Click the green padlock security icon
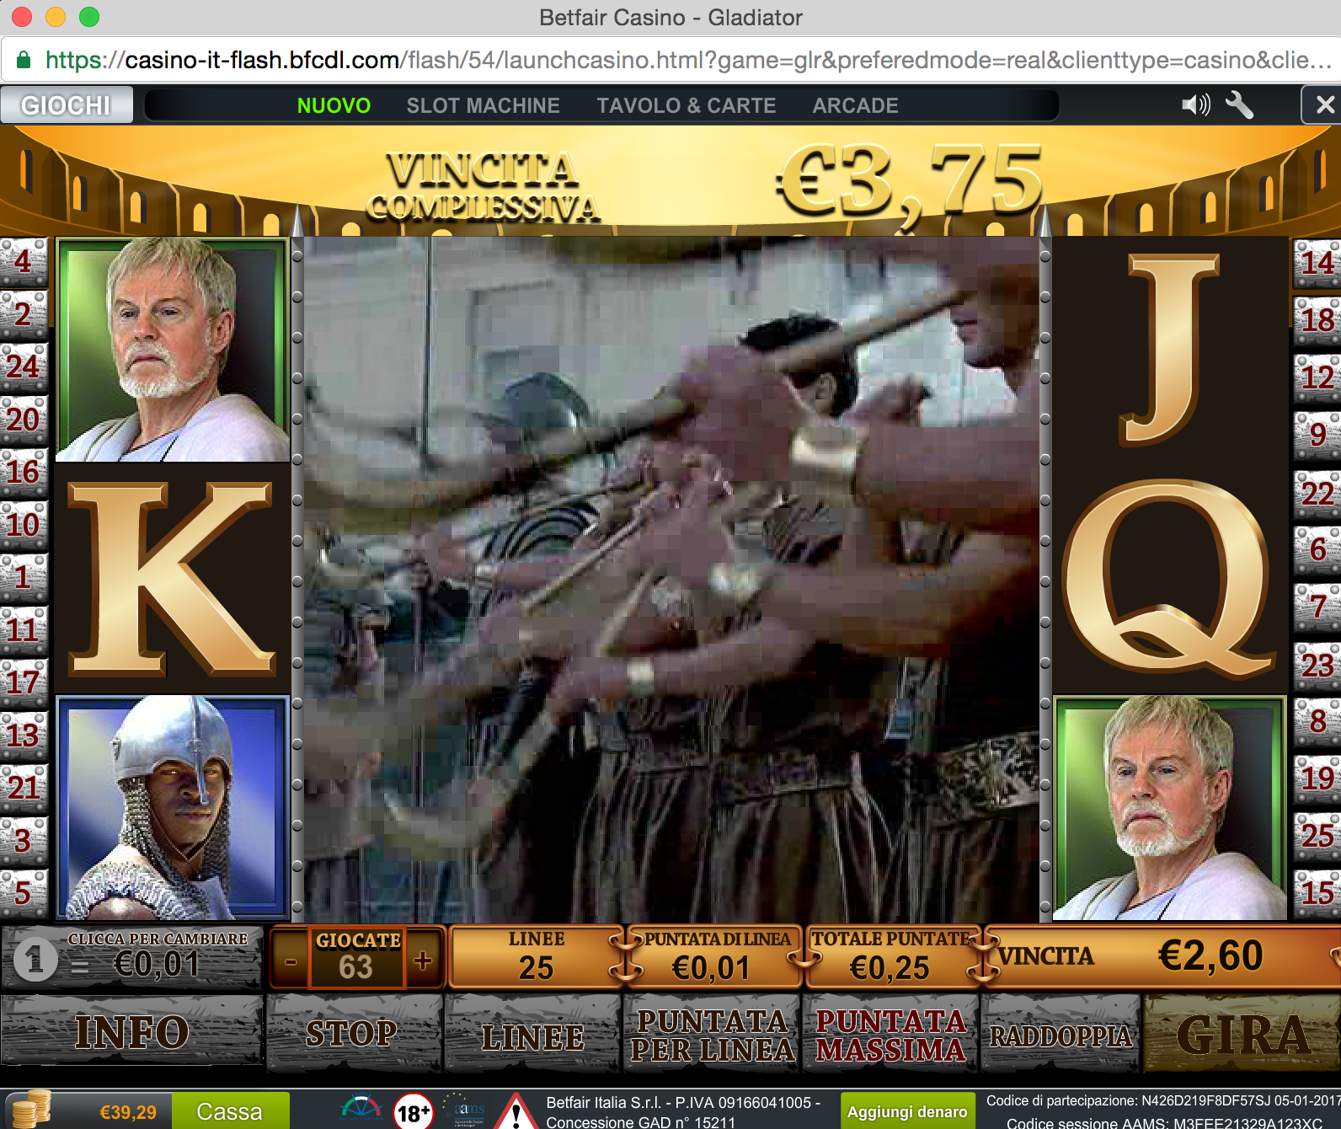This screenshot has height=1129, width=1341. (24, 60)
